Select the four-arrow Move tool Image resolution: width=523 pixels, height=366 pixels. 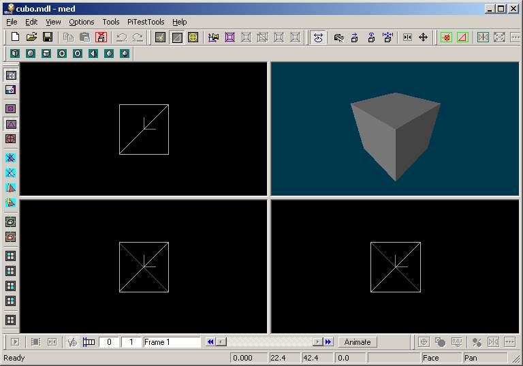[424, 37]
